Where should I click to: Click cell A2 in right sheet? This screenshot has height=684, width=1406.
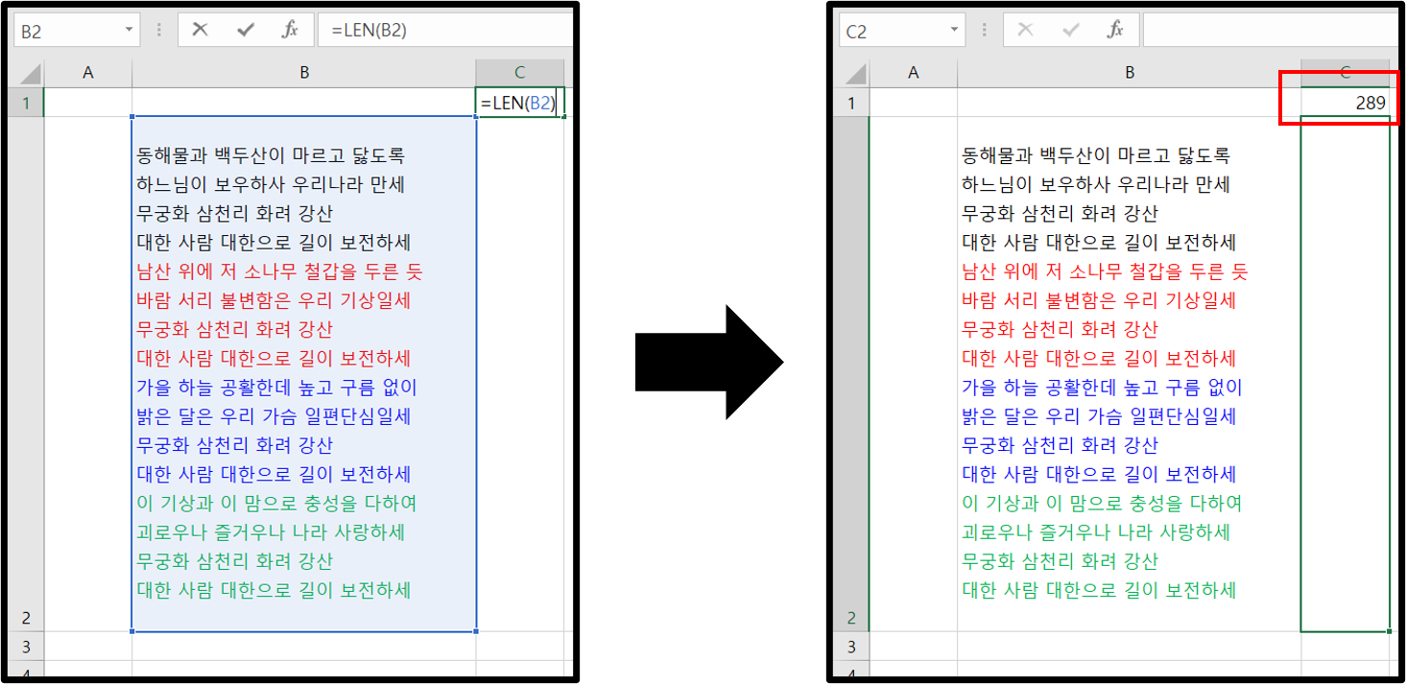pyautogui.click(x=914, y=374)
